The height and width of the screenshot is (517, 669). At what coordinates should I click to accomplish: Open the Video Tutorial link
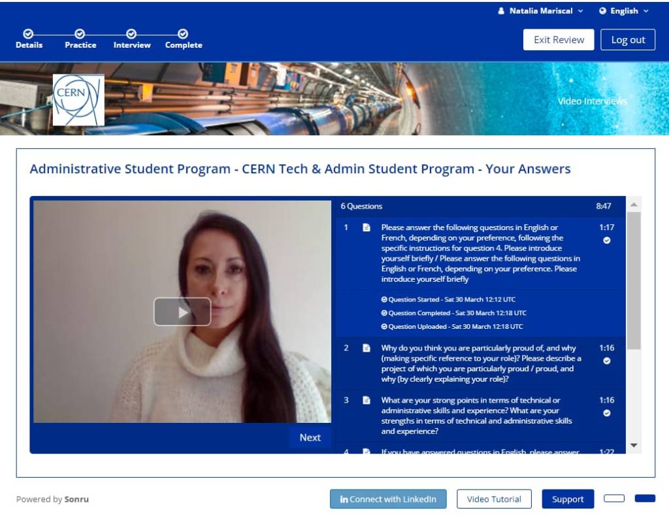494,499
